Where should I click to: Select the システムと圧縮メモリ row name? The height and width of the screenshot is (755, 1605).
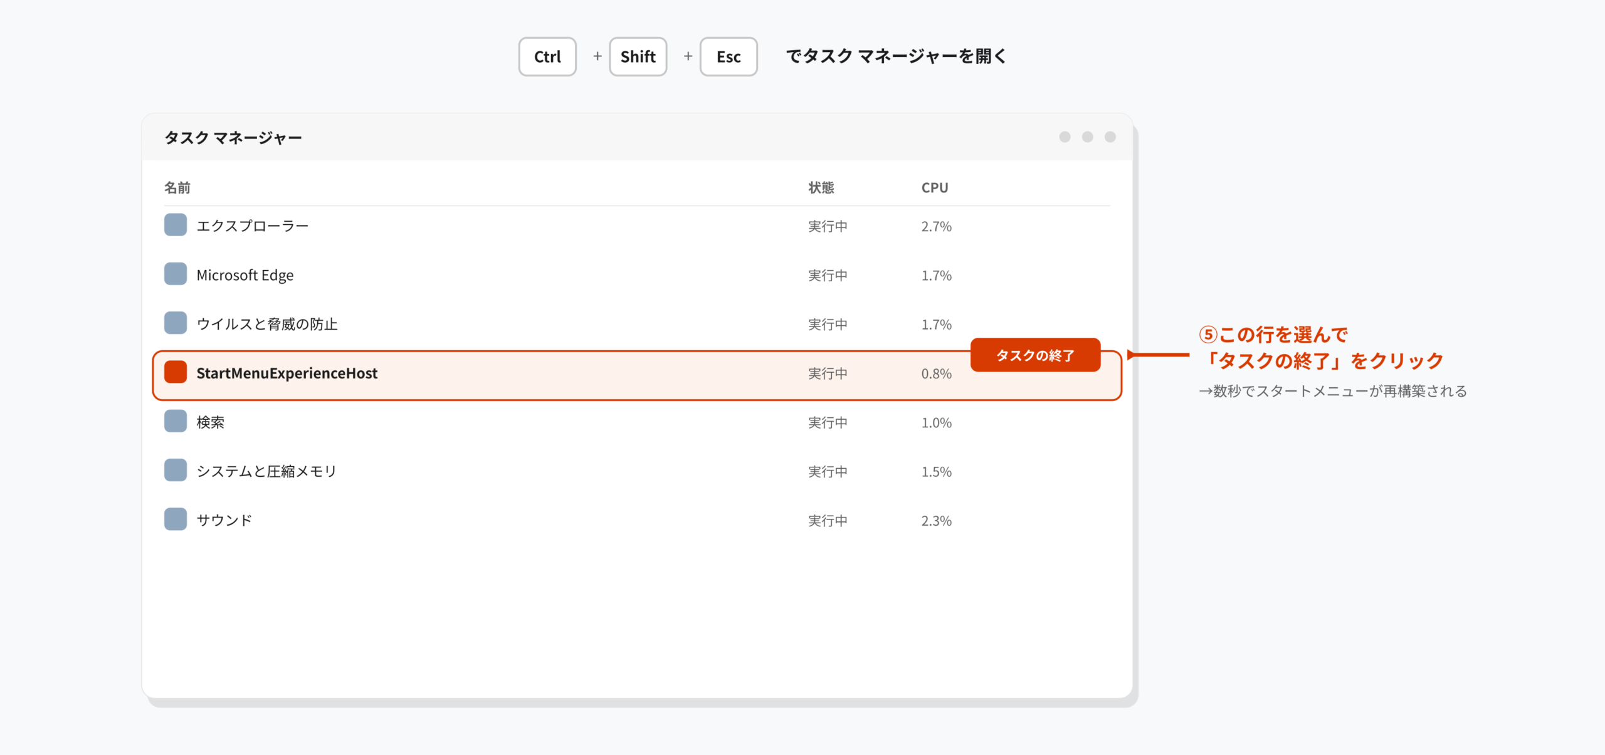coord(266,471)
